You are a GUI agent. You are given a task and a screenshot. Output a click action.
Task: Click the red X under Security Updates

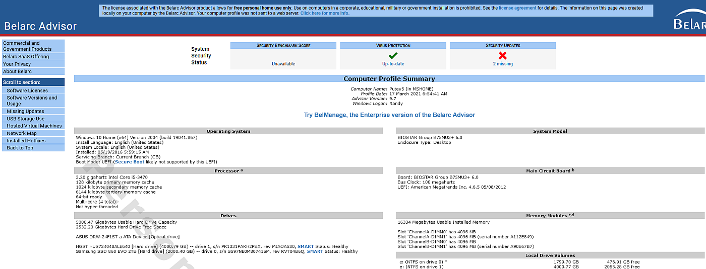coord(503,56)
